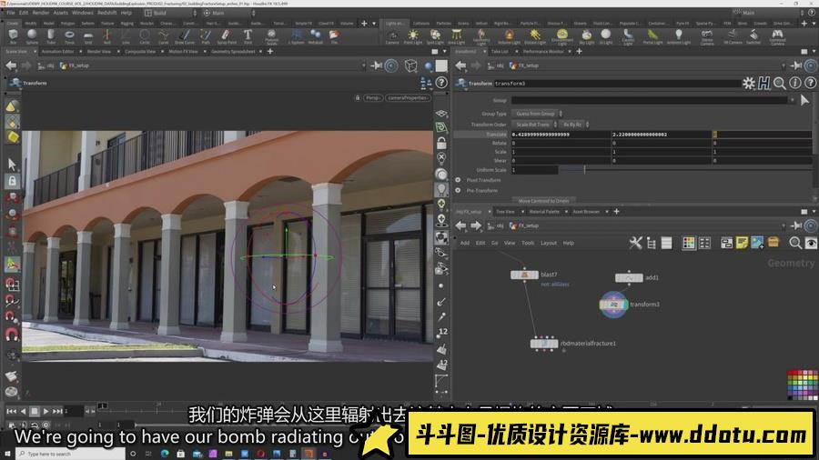Pick a color from the network palette swatches
The image size is (819, 460).
(803, 385)
